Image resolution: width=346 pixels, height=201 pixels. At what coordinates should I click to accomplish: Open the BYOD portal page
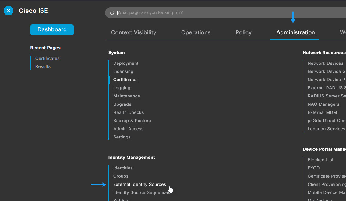(x=314, y=168)
